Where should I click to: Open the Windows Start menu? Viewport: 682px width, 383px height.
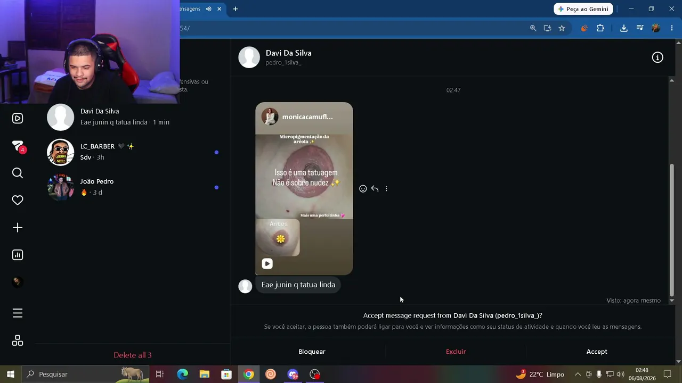tap(10, 374)
